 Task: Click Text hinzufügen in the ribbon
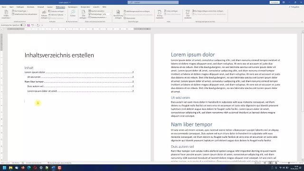20,11
